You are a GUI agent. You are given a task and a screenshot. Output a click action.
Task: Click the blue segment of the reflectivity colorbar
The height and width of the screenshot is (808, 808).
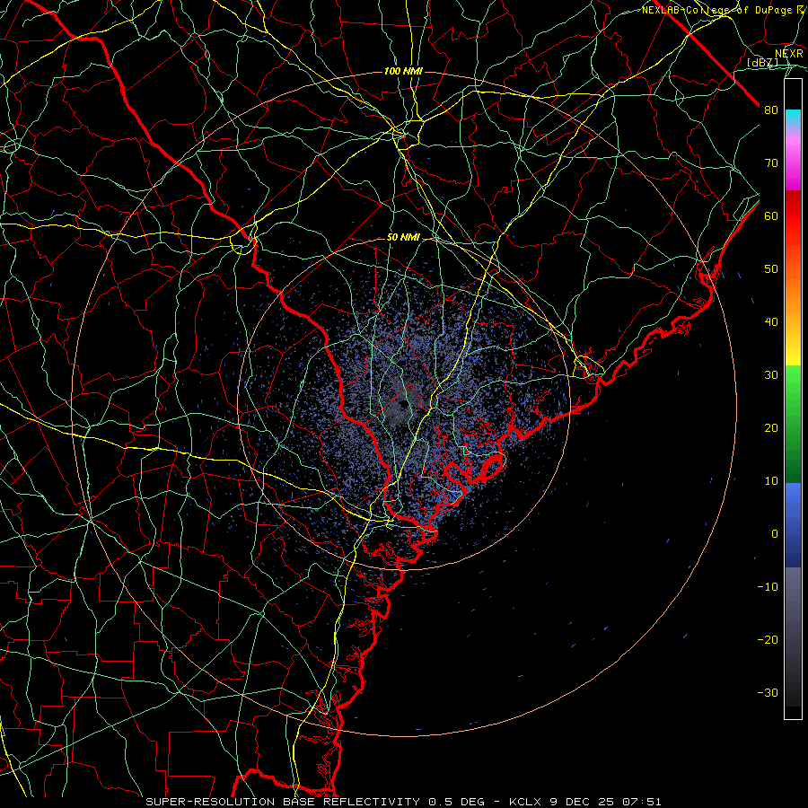(793, 525)
